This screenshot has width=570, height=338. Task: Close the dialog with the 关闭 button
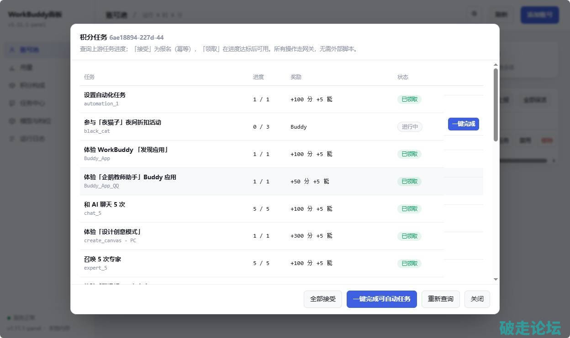click(x=477, y=299)
